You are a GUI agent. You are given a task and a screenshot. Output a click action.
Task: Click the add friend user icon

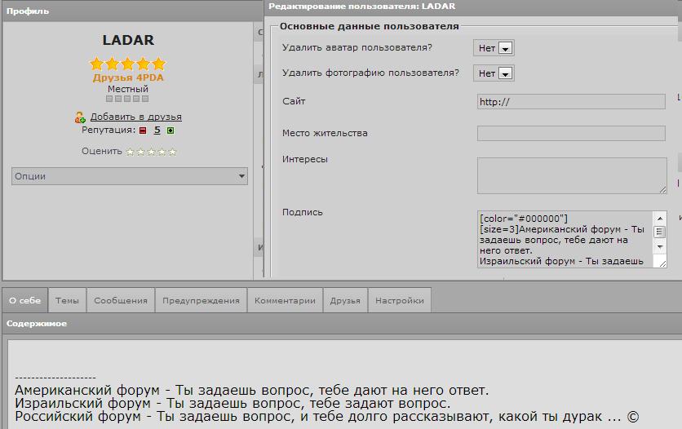[x=80, y=117]
